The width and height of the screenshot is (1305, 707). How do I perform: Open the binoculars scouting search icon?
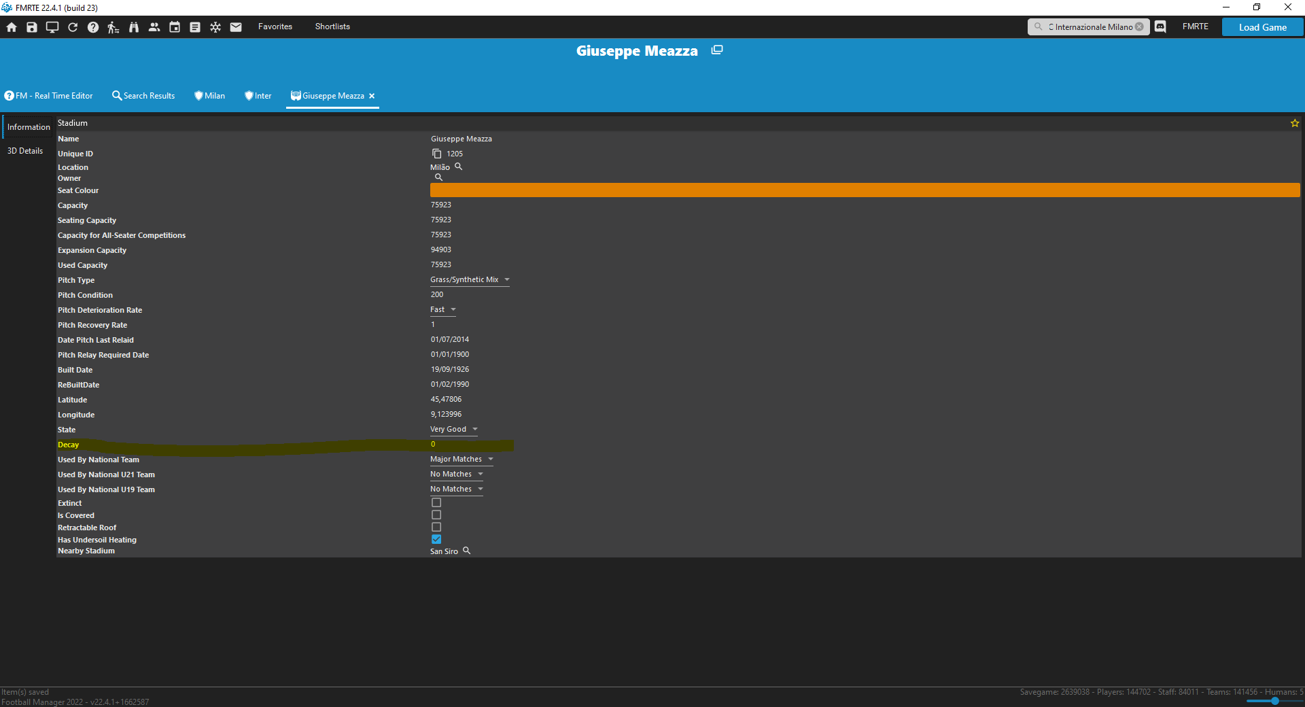(134, 27)
